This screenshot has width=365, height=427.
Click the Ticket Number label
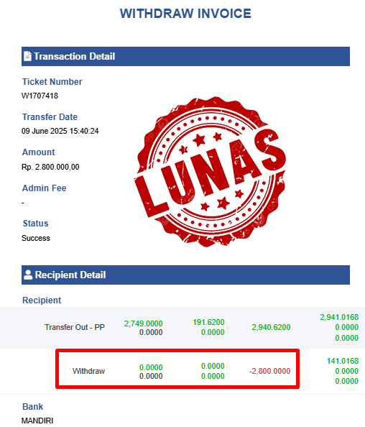tap(52, 82)
